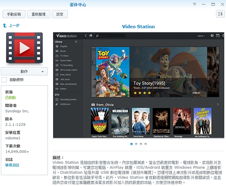Select TV Show in Library sidebar
The height and width of the screenshot is (186, 226).
tap(64, 56)
